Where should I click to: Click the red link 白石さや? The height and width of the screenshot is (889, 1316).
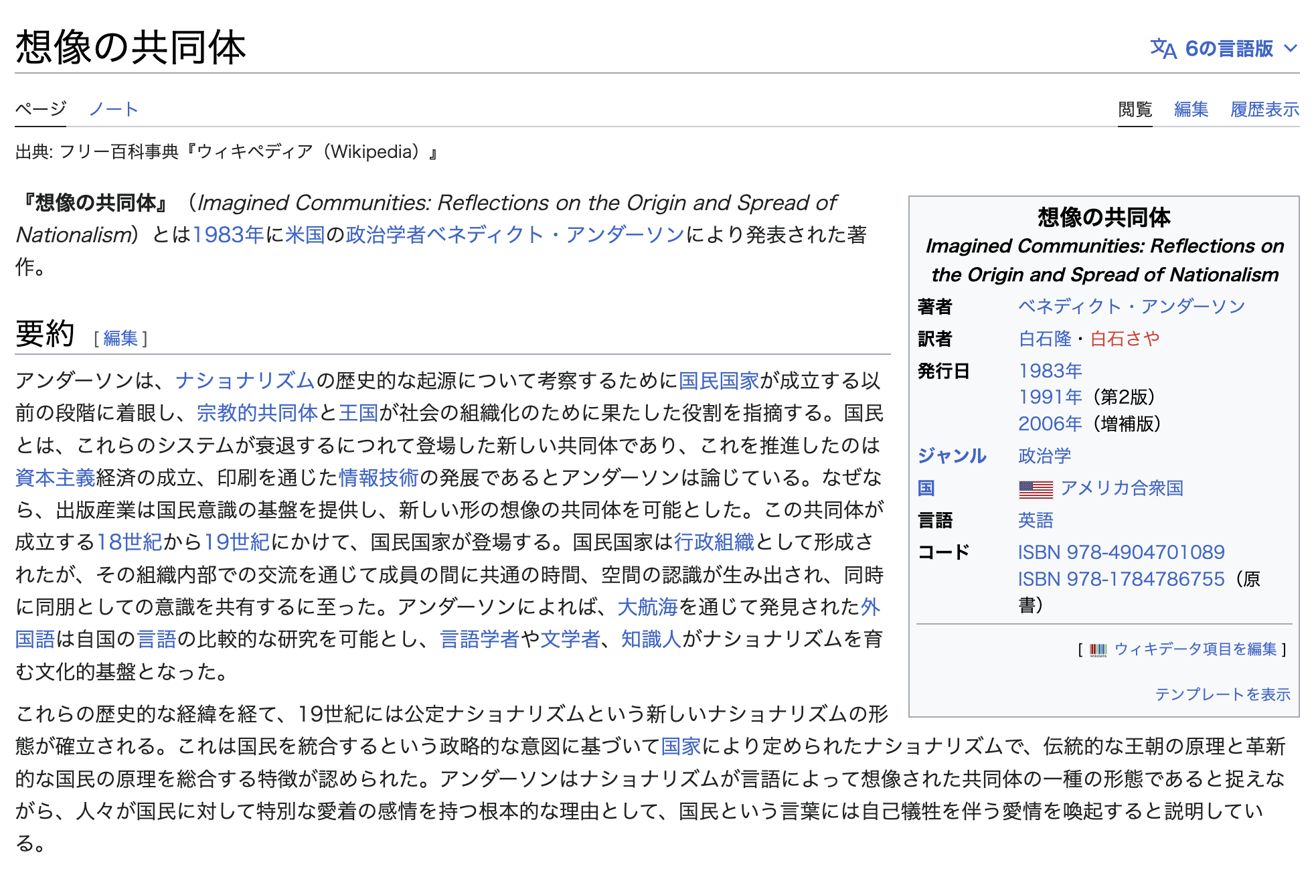tap(1125, 339)
